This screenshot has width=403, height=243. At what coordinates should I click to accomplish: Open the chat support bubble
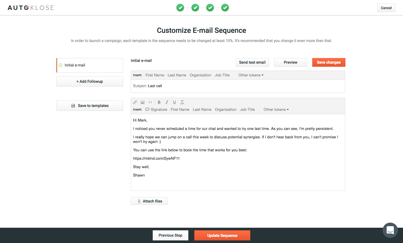pyautogui.click(x=390, y=230)
